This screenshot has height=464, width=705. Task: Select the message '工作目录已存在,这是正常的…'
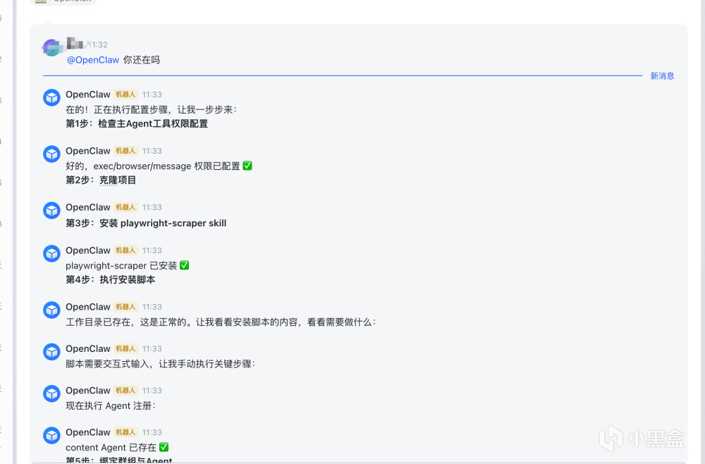[x=221, y=322]
